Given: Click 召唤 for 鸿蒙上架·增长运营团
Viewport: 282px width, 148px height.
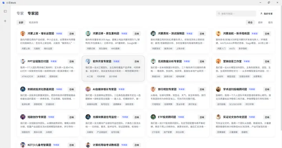Looking at the screenshot, I should (x=72, y=33).
